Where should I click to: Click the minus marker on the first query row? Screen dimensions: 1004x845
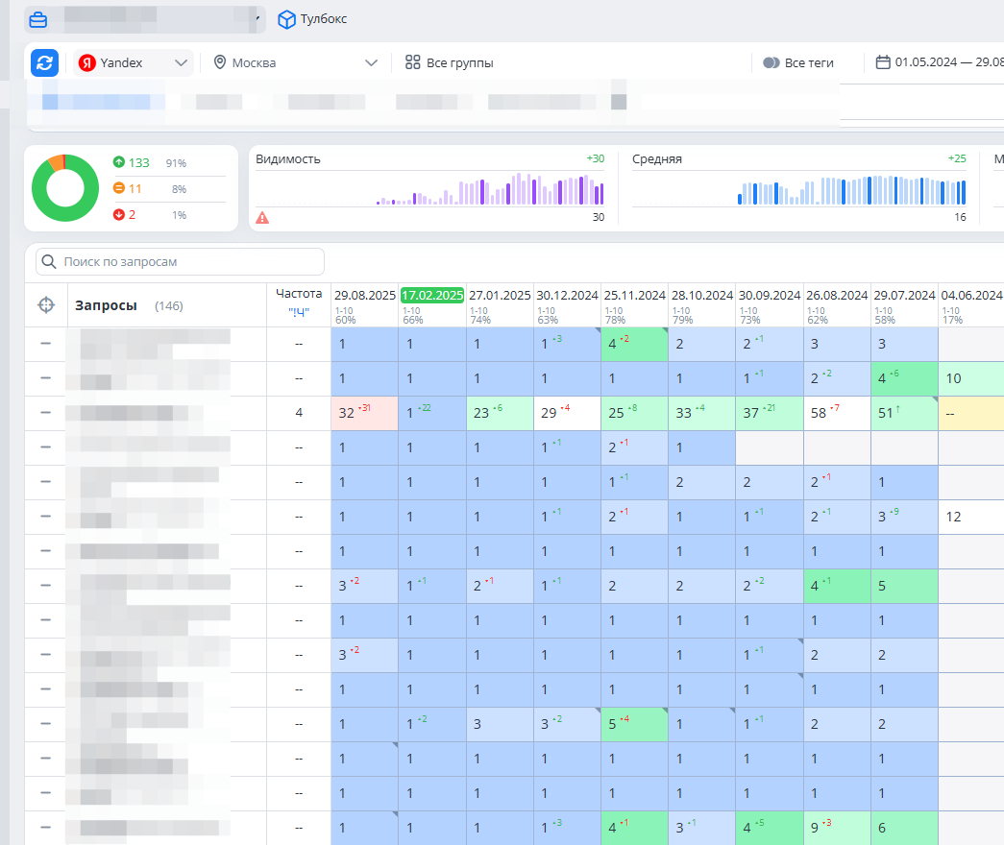(45, 344)
